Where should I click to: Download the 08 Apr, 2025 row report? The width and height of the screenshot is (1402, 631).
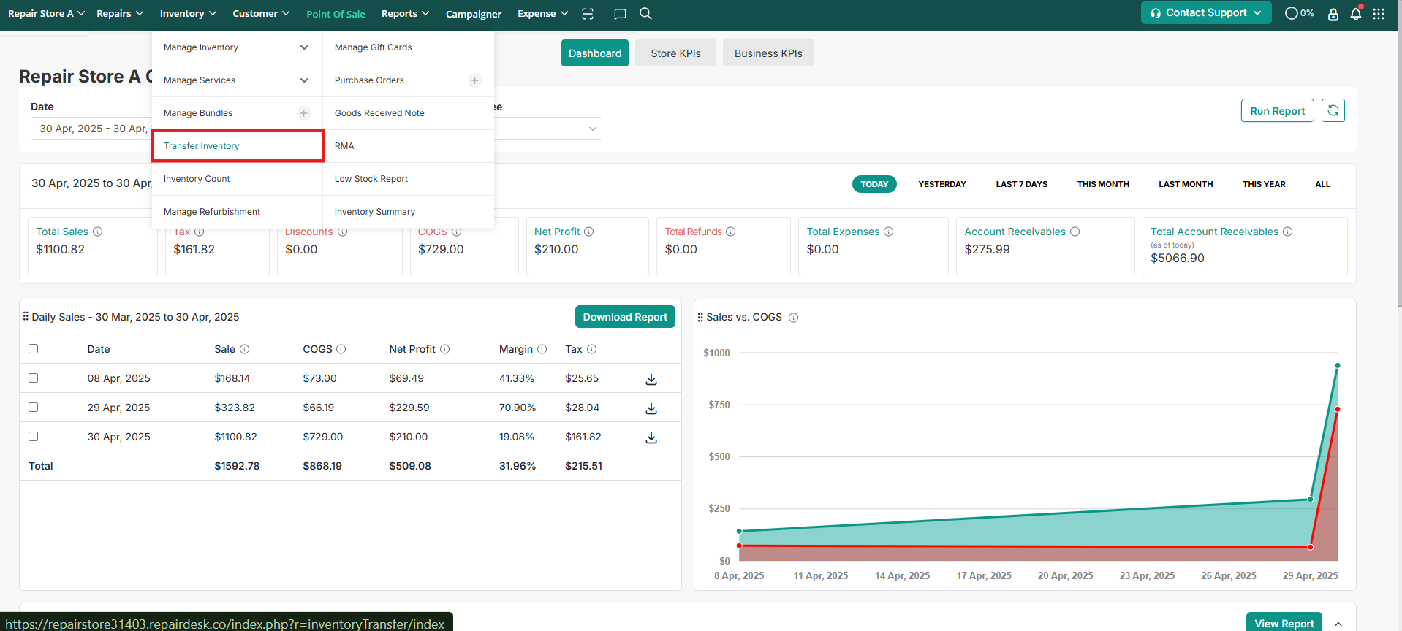pyautogui.click(x=651, y=379)
